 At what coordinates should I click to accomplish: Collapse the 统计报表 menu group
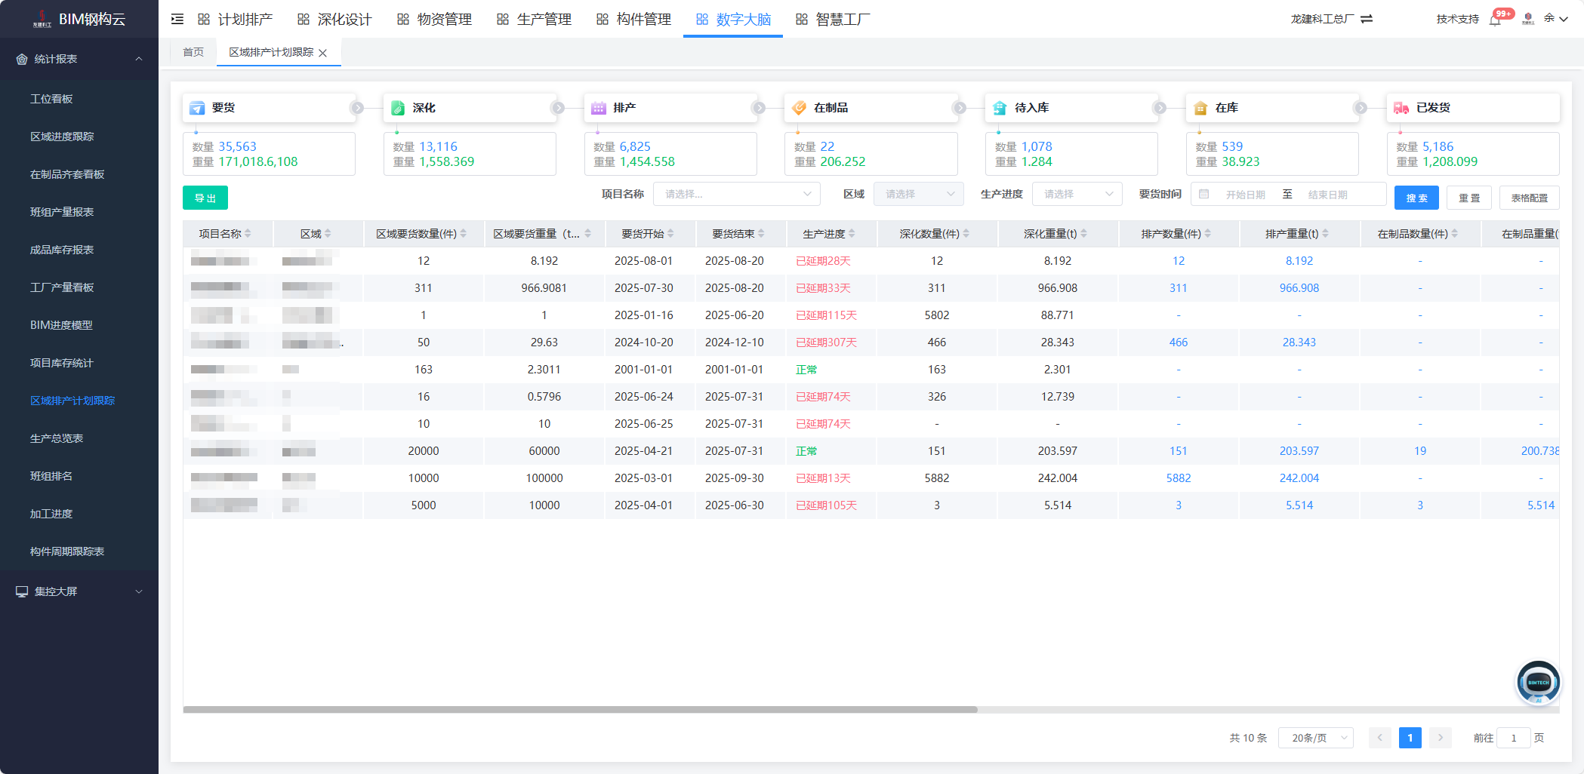139,59
